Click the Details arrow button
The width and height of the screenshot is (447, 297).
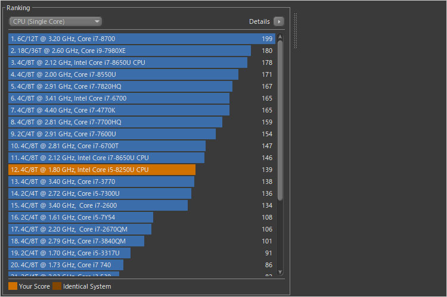coord(279,21)
